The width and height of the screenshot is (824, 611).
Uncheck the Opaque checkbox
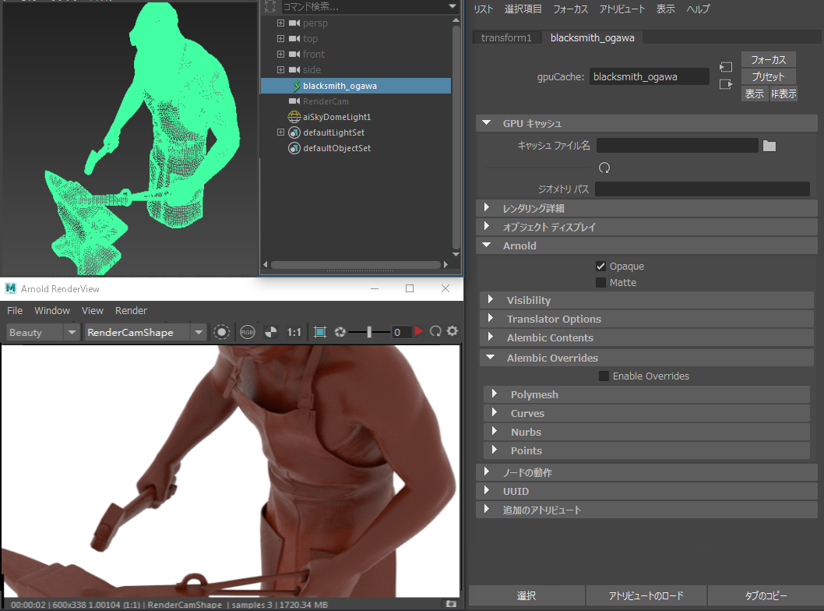click(600, 266)
